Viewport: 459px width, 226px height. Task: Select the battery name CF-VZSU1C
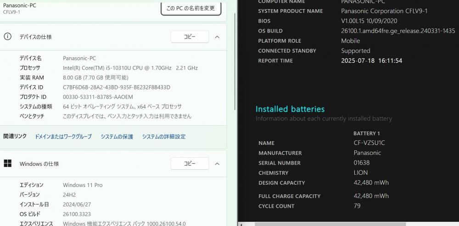[x=369, y=143]
